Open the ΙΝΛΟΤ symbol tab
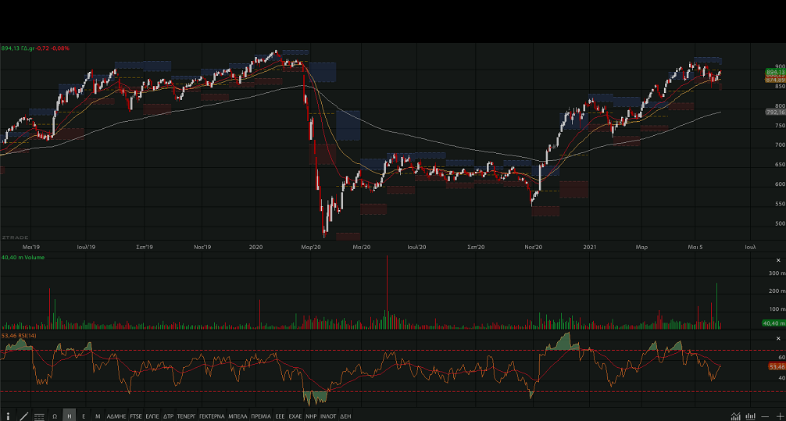Image resolution: width=786 pixels, height=421 pixels. point(328,416)
